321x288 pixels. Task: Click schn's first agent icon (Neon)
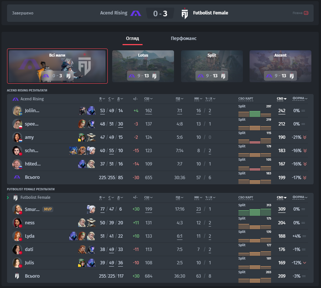tap(73, 150)
